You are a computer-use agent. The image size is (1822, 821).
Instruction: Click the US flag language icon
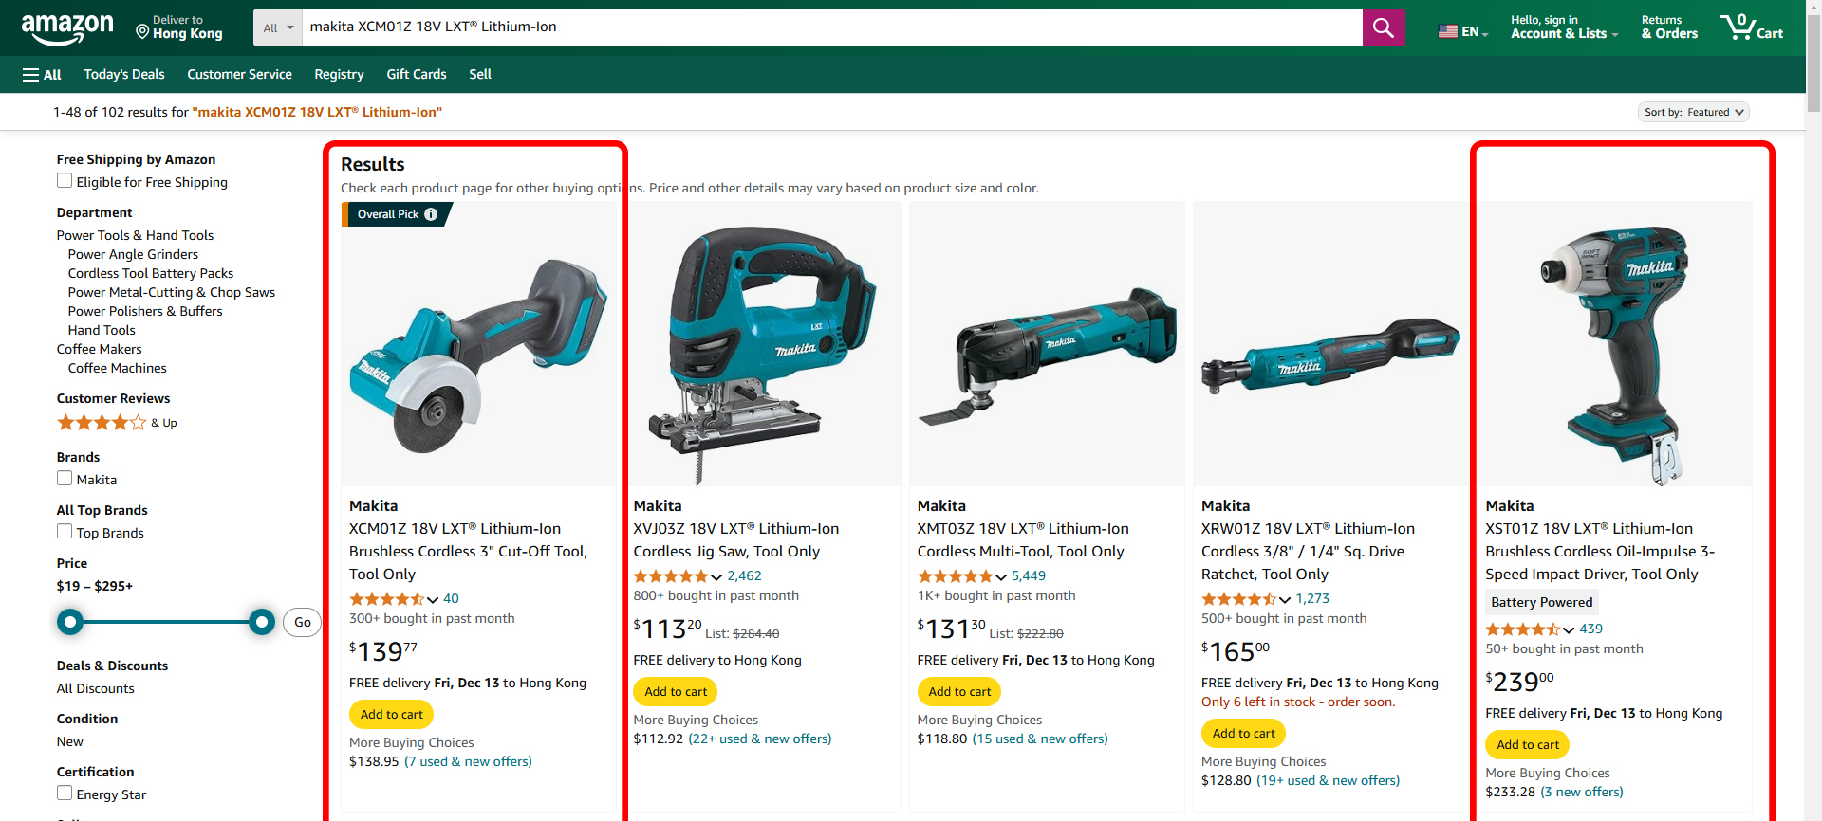(x=1448, y=31)
